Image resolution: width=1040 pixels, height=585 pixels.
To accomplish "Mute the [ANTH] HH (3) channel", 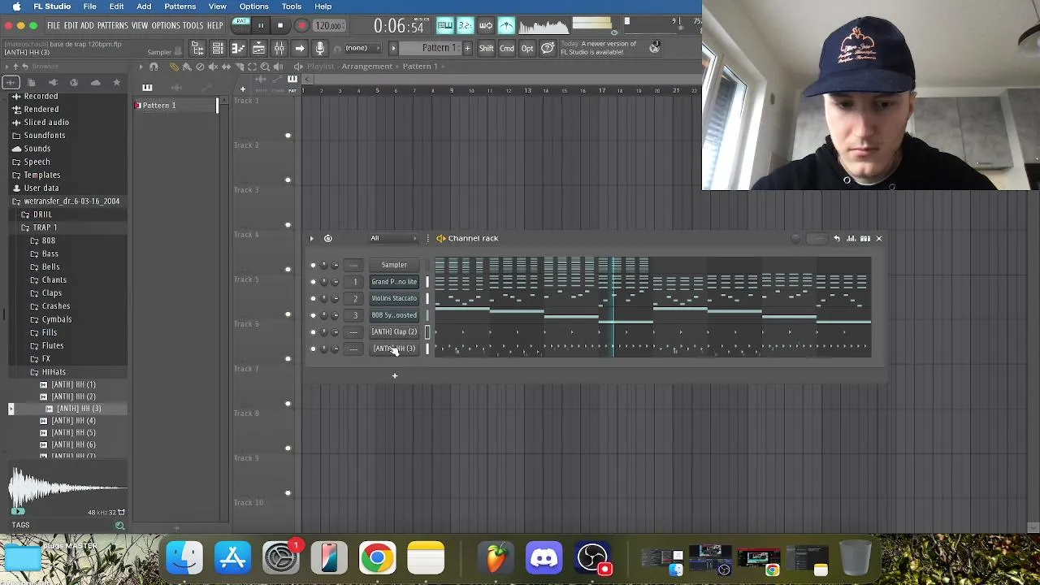I will [313, 349].
